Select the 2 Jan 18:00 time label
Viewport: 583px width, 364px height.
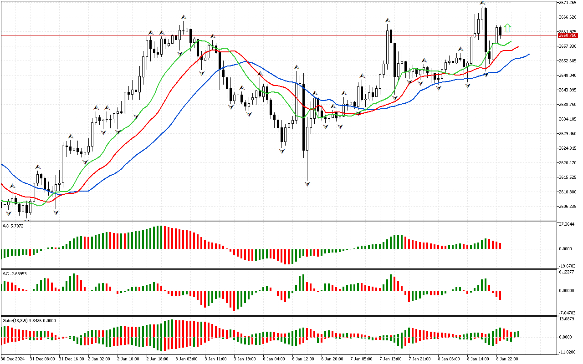coord(158,359)
